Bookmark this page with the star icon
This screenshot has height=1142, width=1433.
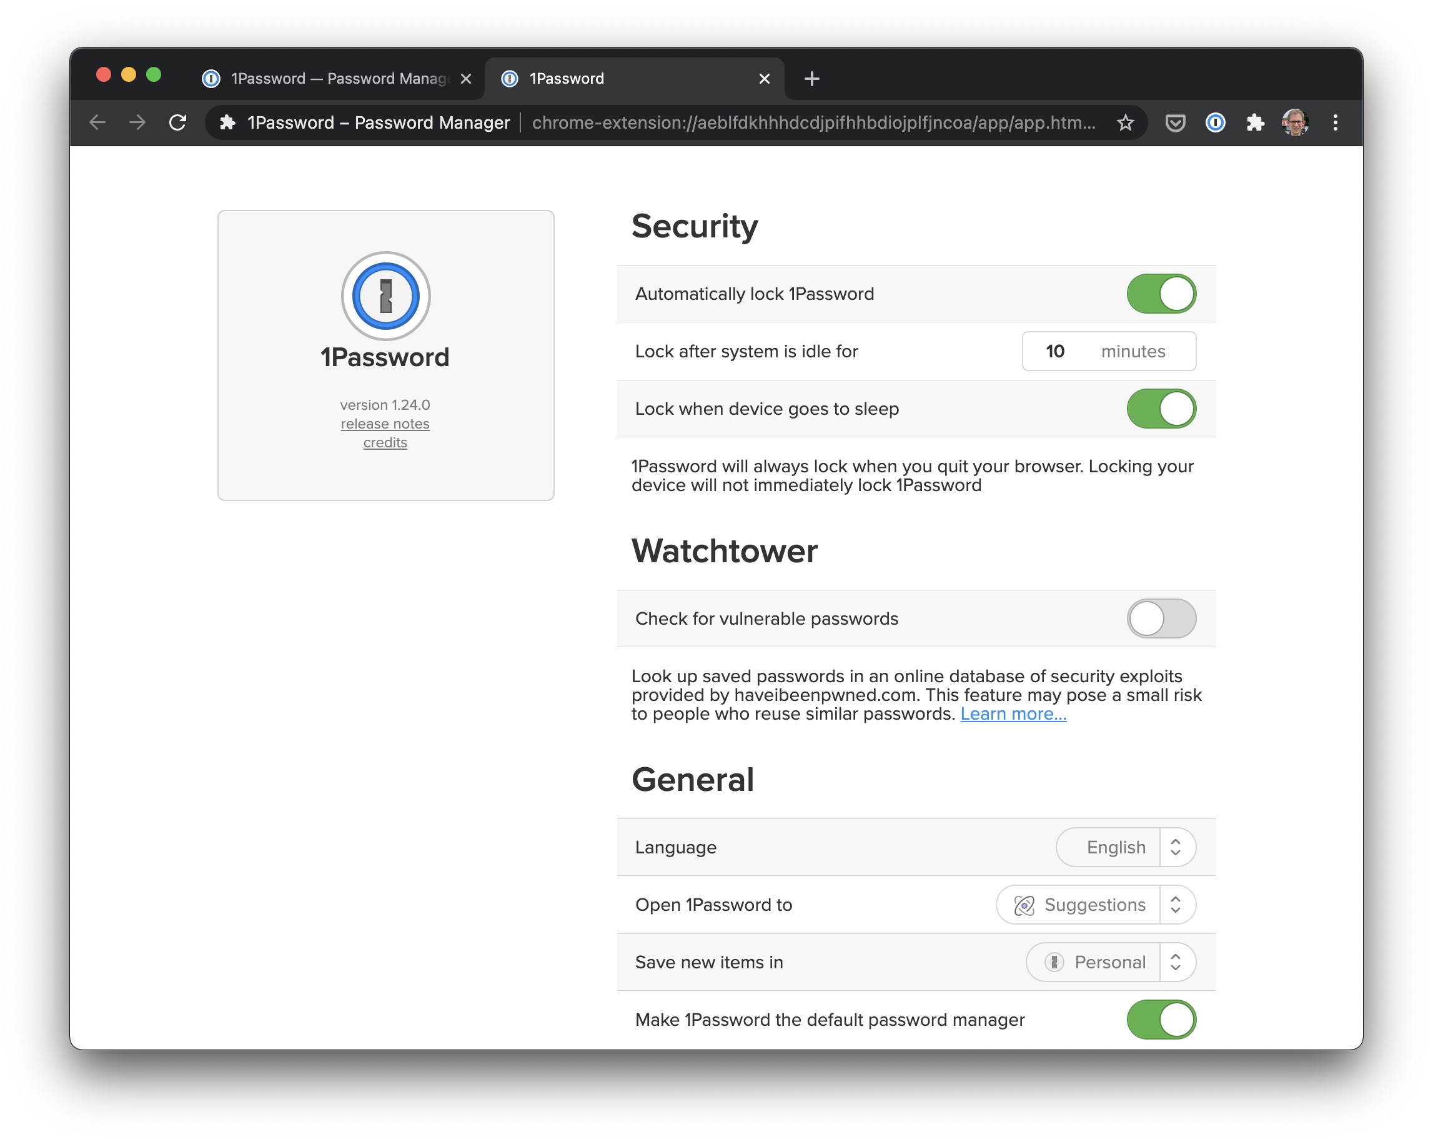[x=1124, y=122]
